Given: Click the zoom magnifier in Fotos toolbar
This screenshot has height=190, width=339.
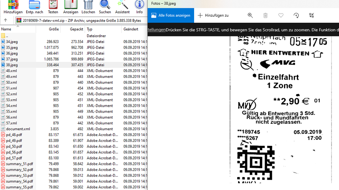Looking at the screenshot, I should pos(250,15).
